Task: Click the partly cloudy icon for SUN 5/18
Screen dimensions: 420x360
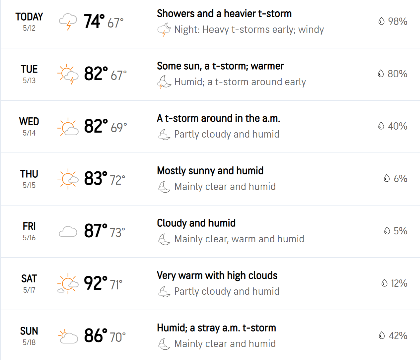Action: pos(68,336)
